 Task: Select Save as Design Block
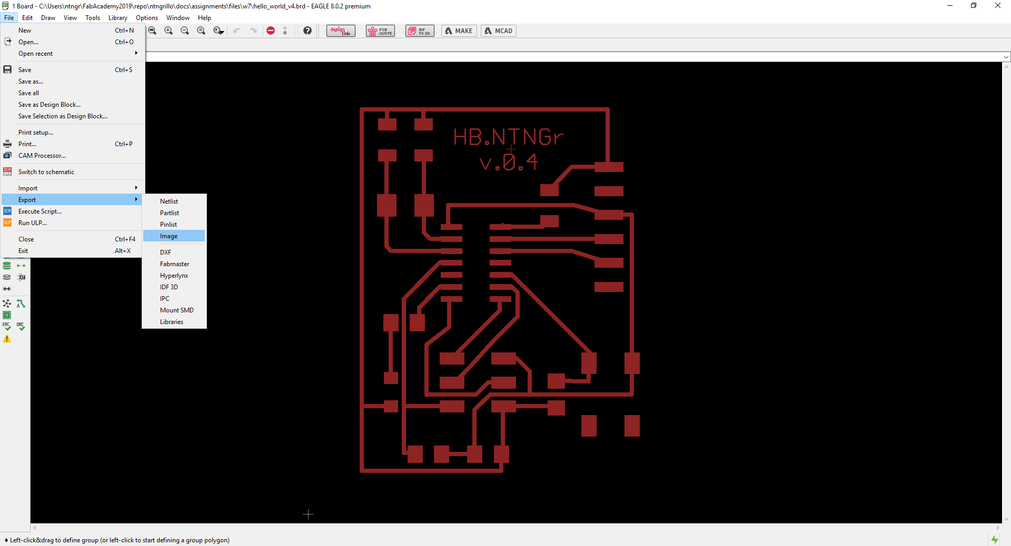[x=72, y=104]
